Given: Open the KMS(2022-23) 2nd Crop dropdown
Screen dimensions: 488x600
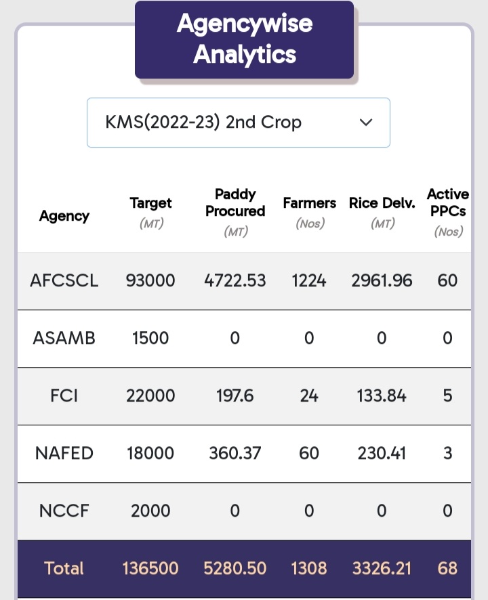Looking at the screenshot, I should (x=237, y=123).
